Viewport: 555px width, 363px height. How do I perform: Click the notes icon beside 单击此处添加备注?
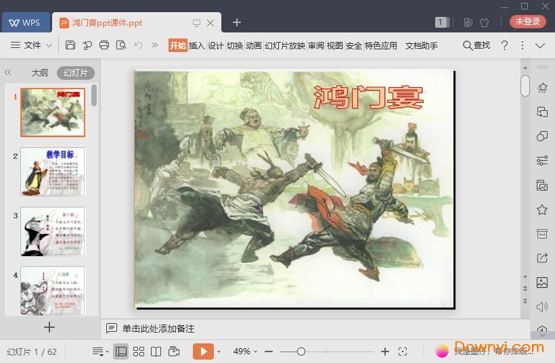click(x=112, y=329)
